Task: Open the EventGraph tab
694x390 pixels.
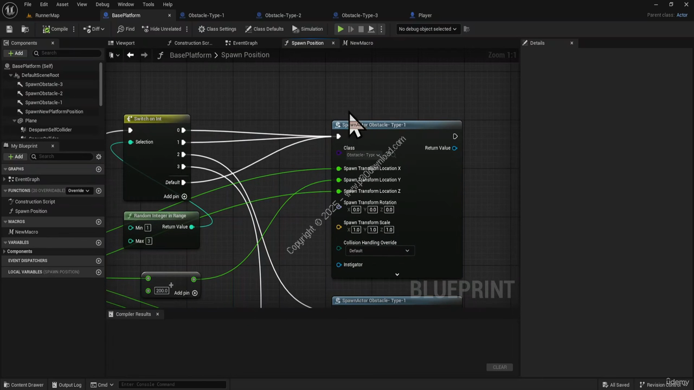Action: (x=245, y=43)
